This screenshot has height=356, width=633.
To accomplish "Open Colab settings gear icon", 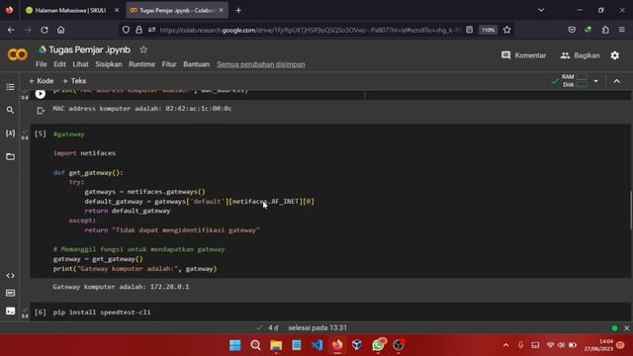I will [x=614, y=55].
